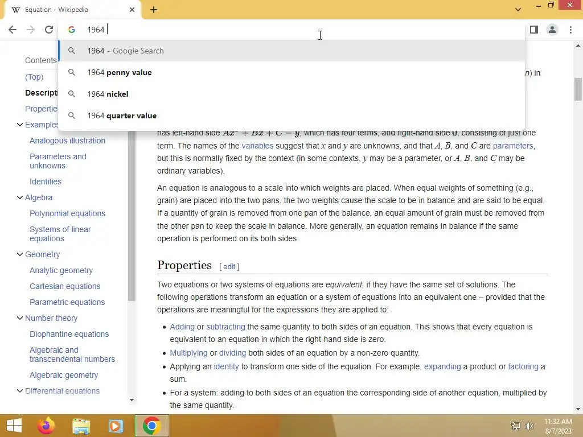Open the network icon in system tray
This screenshot has height=437, width=583.
click(x=515, y=426)
